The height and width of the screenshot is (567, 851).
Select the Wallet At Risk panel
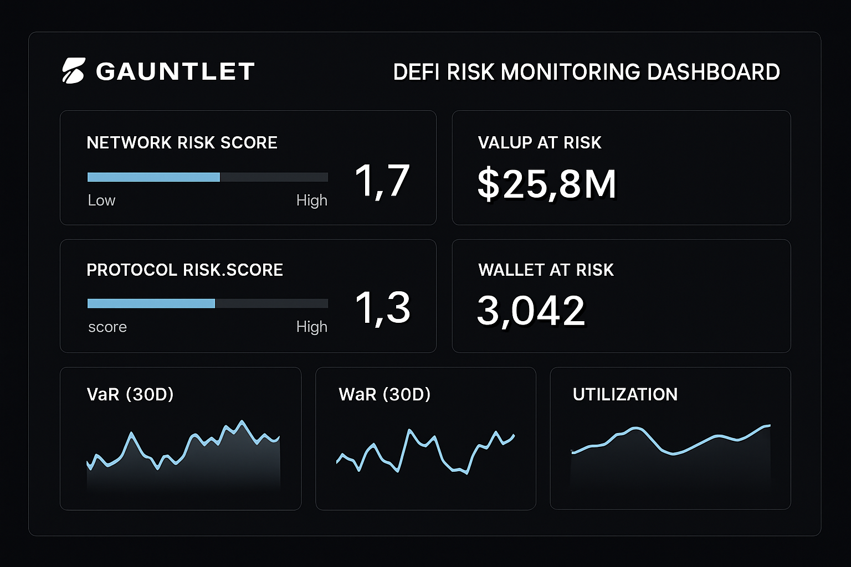point(621,296)
